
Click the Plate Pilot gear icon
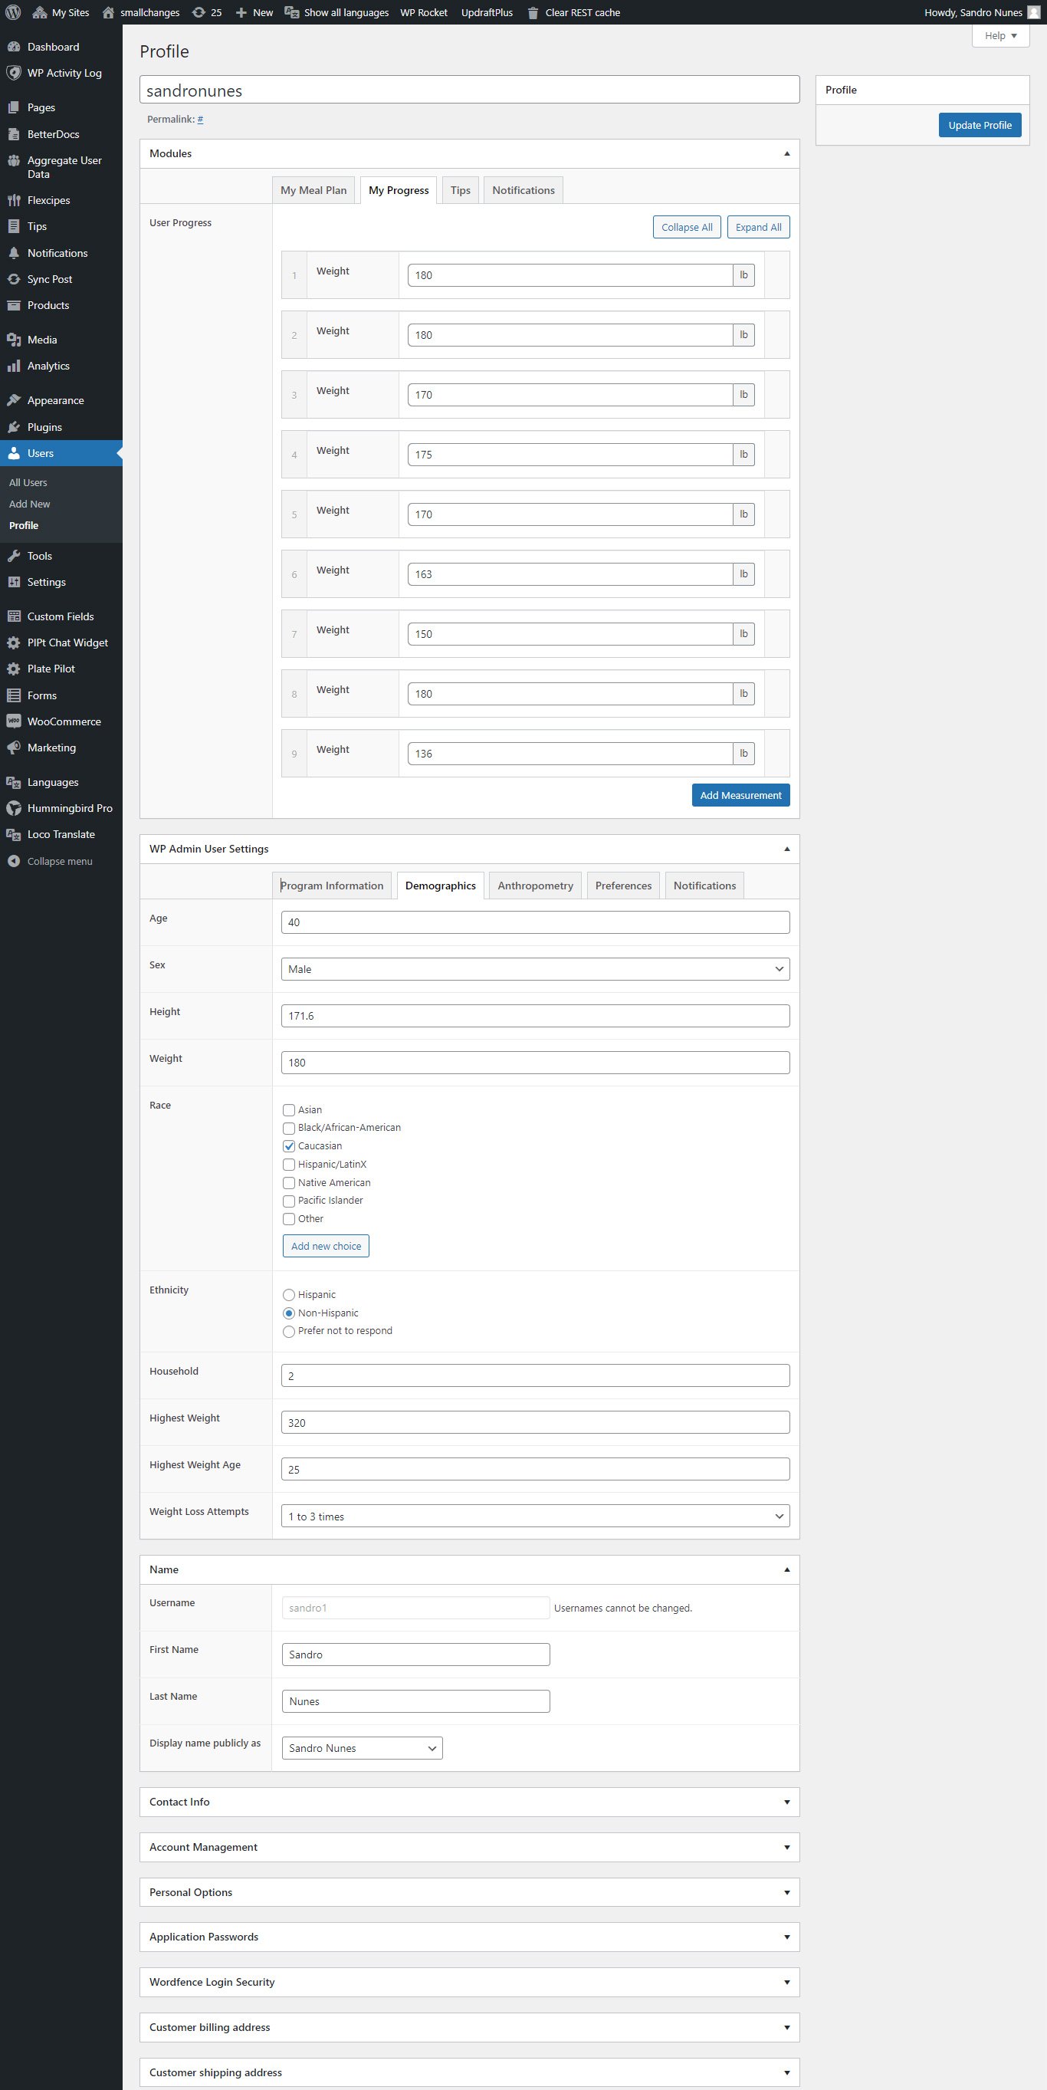(14, 669)
